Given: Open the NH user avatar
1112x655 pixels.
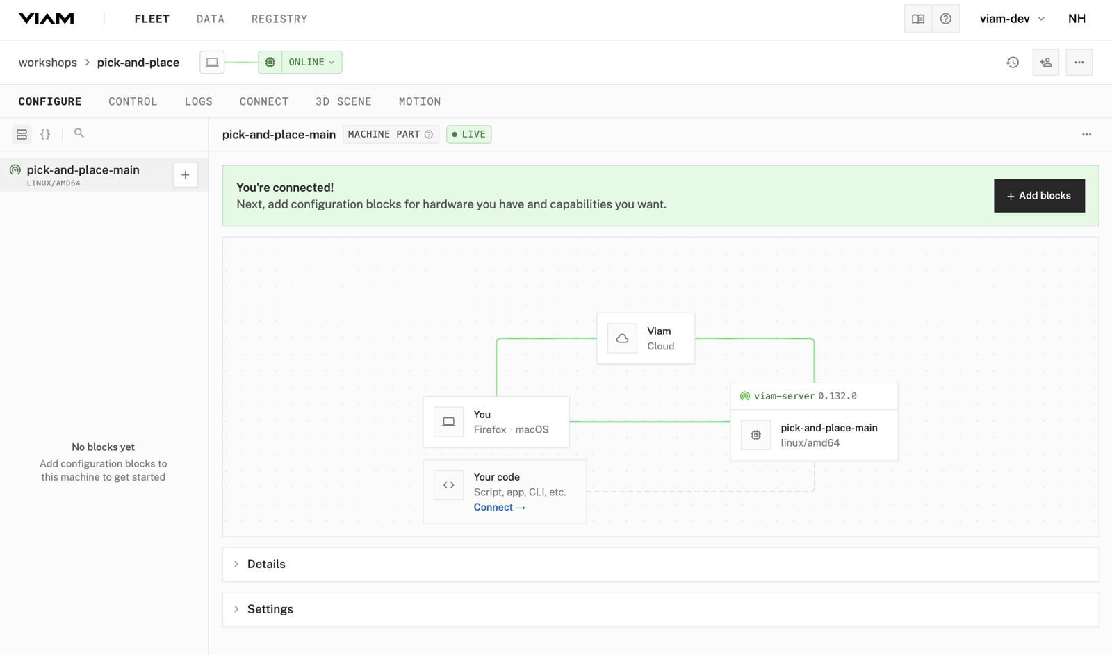Looking at the screenshot, I should coord(1077,19).
